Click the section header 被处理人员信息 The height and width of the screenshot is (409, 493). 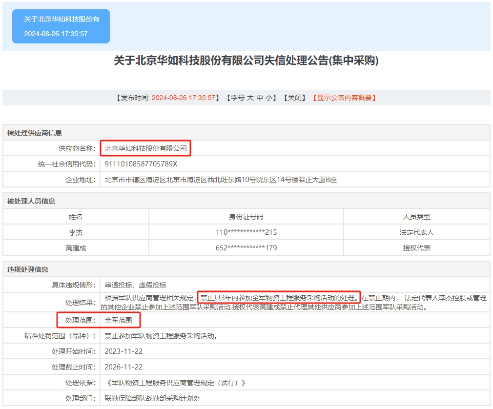31,201
